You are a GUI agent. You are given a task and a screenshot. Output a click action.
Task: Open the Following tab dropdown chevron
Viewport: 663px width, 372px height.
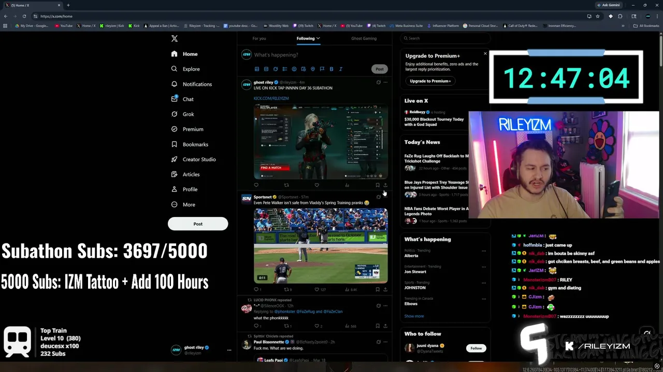318,38
